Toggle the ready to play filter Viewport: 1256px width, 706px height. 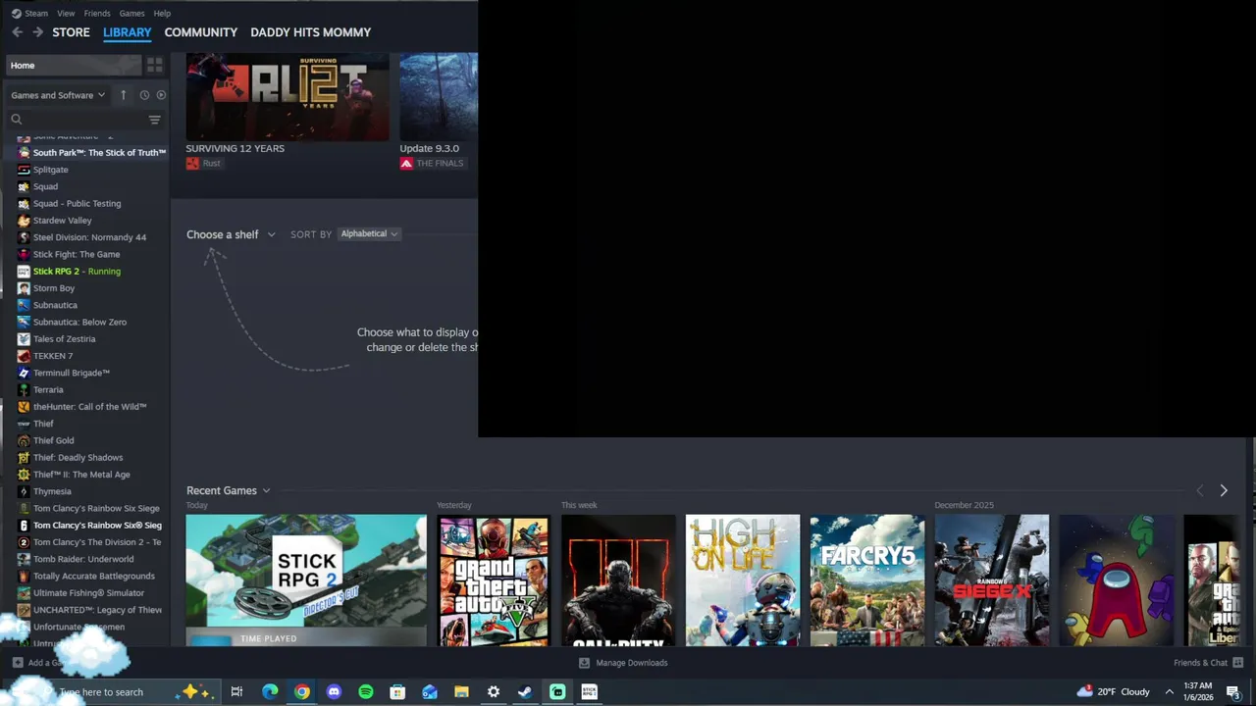click(x=161, y=95)
